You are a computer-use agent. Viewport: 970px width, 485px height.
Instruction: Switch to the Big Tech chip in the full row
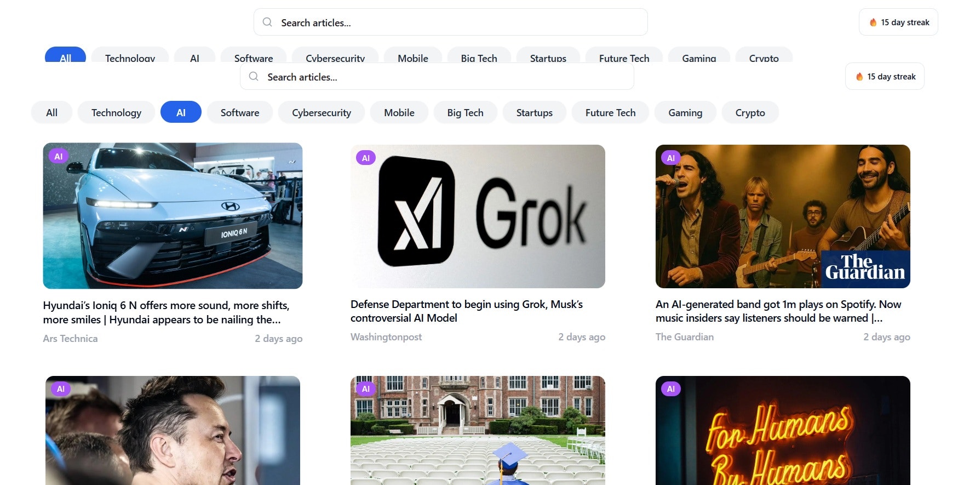466,112
